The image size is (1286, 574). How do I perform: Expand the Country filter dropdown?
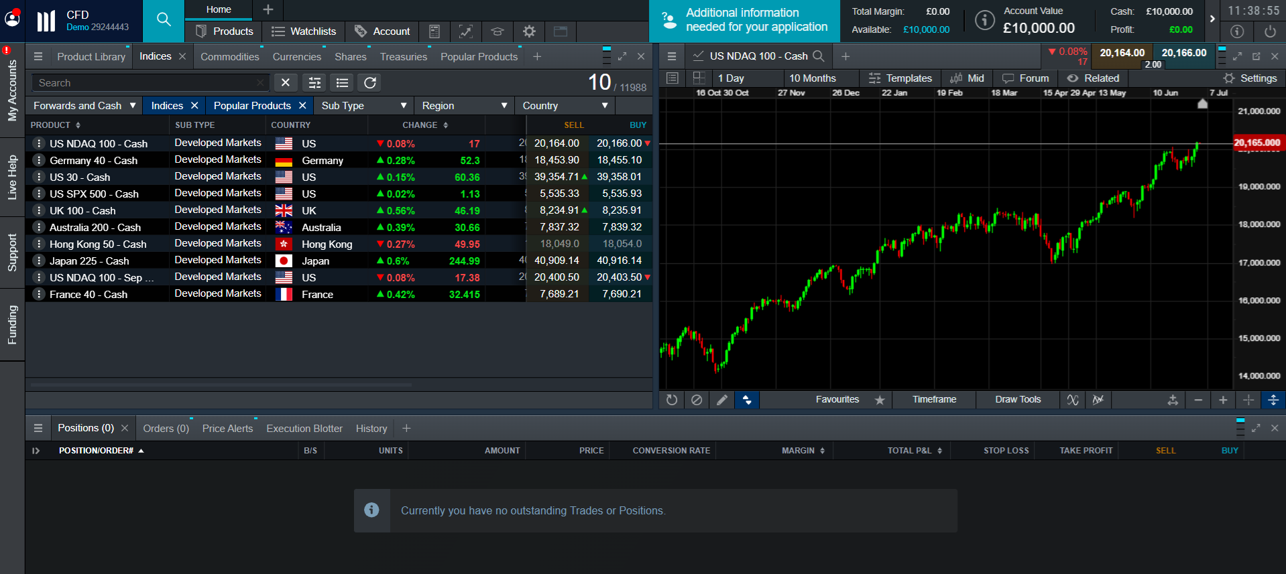[565, 106]
